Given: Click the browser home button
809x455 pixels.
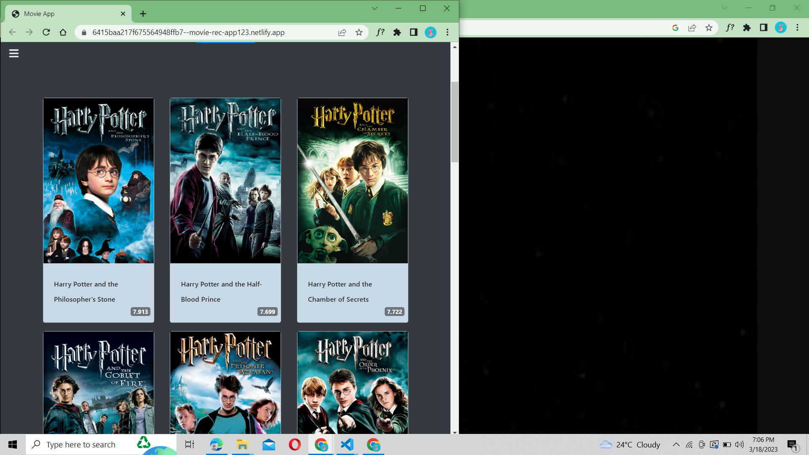Looking at the screenshot, I should point(63,32).
